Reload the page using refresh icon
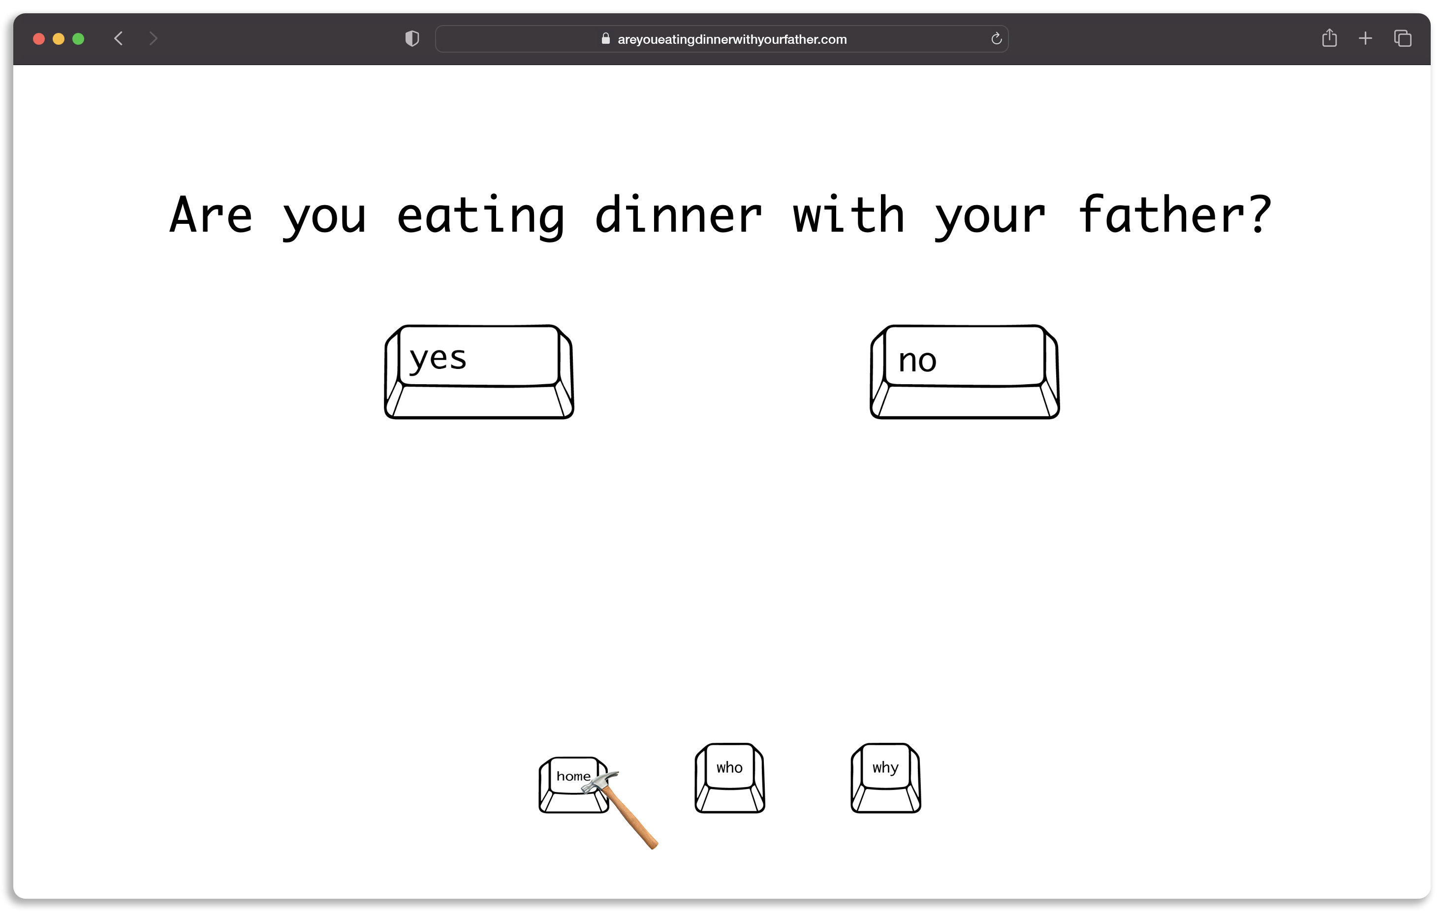 tap(995, 40)
